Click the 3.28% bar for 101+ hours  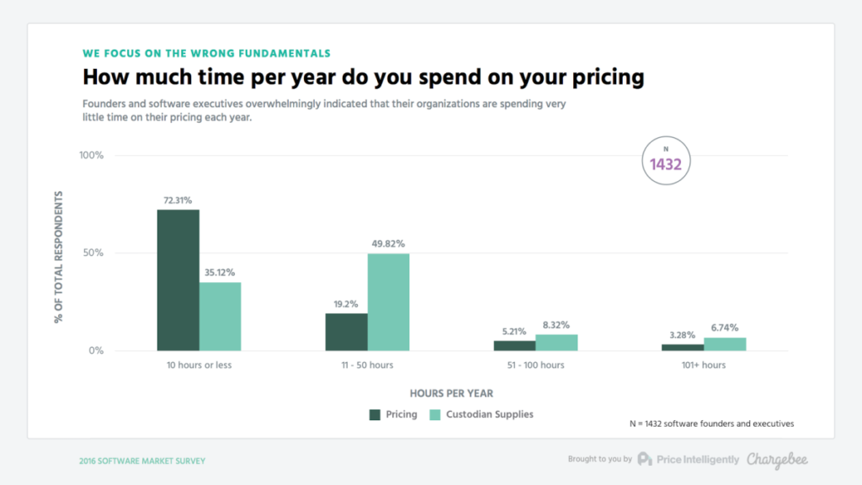pos(683,347)
